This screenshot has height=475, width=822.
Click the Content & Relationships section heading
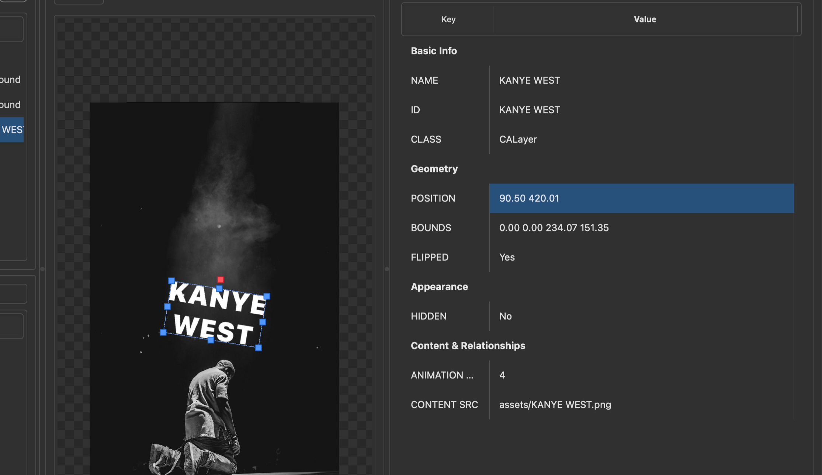pyautogui.click(x=468, y=346)
